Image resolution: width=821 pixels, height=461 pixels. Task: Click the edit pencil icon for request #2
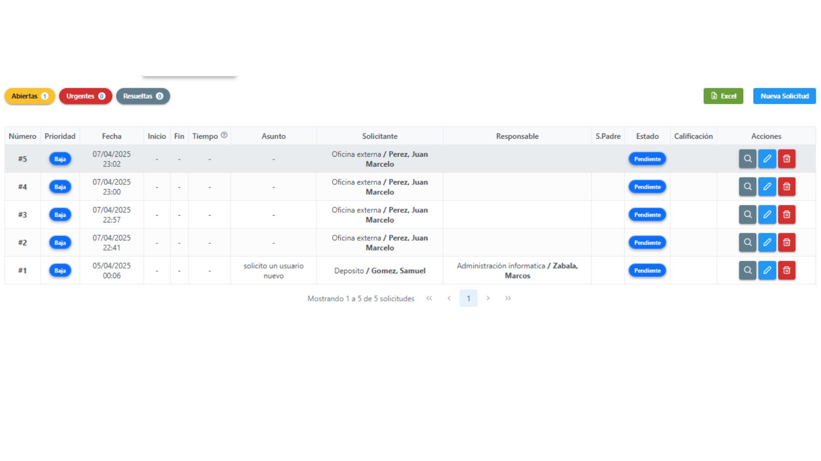click(x=767, y=242)
